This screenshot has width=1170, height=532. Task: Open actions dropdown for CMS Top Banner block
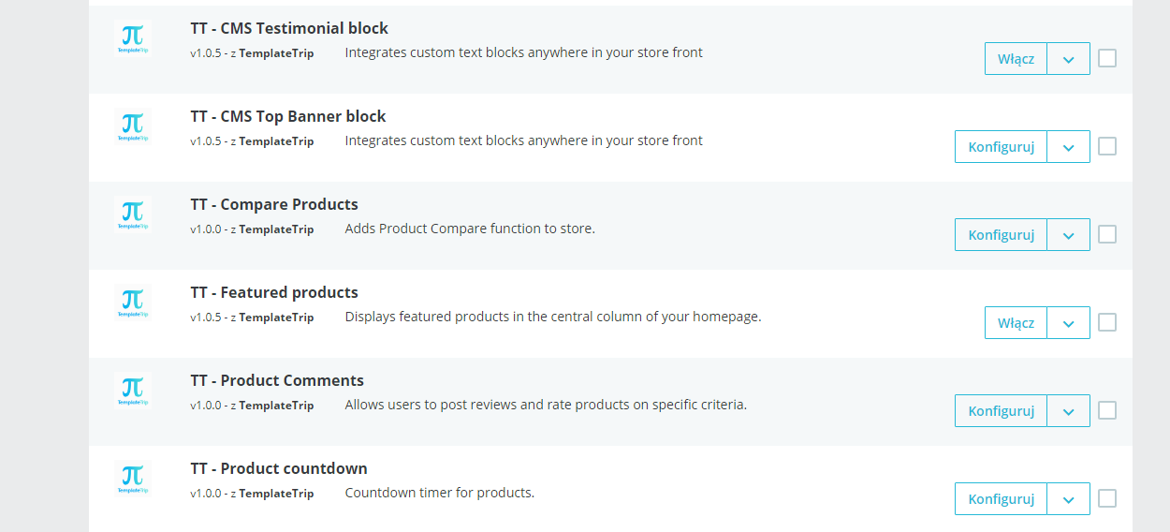point(1068,147)
